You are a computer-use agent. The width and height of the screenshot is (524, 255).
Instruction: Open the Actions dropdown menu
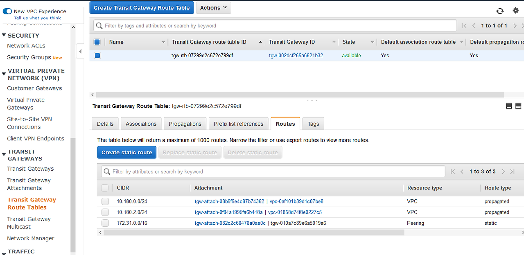coord(213,8)
